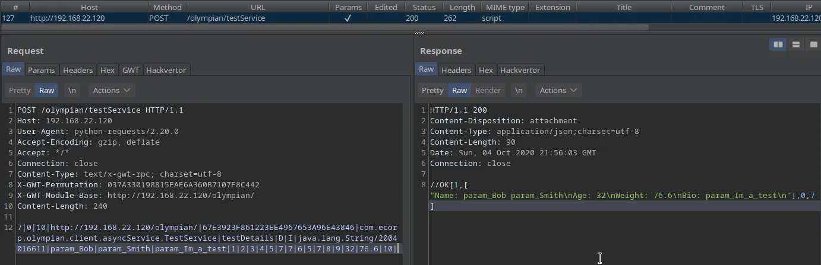Open the request Hackvertor tab
This screenshot has height=265, width=821.
click(166, 70)
